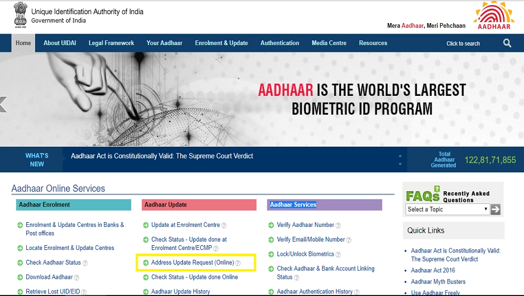Screen dimensions: 524x296
Task: Click help icon beside Lock/Unlock Biometrics
Action: [x=339, y=255]
